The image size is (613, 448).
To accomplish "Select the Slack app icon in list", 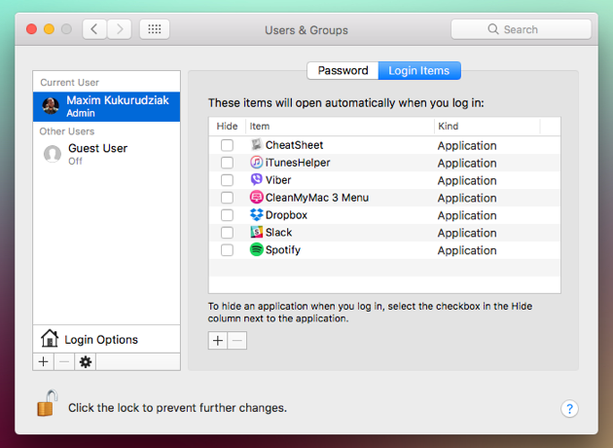I will [257, 233].
